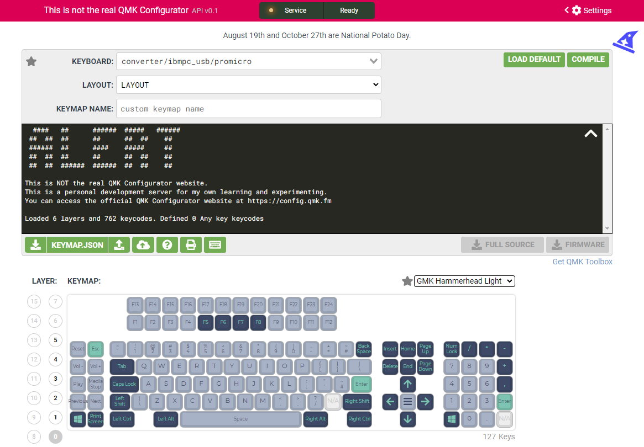Switch to layer 0
The width and height of the screenshot is (644, 447).
point(55,437)
